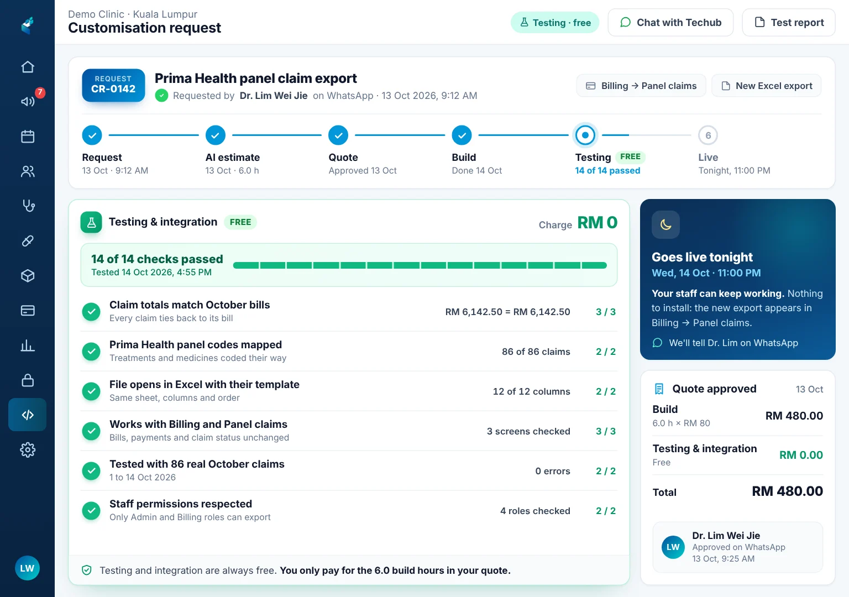Click the CR-0142 request badge
849x597 pixels.
pos(113,85)
